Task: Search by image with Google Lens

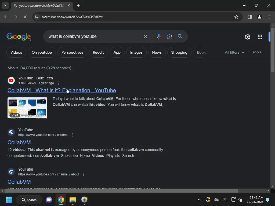Action: click(169, 36)
